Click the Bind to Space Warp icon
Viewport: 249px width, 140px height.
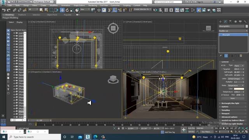[25, 10]
